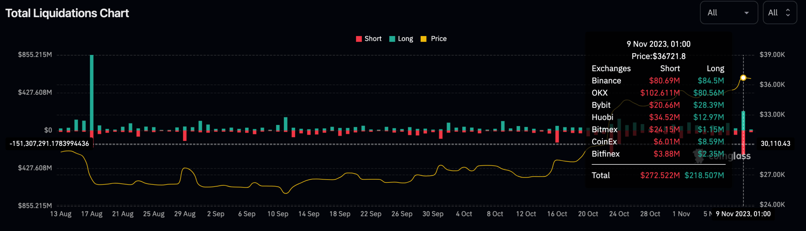The image size is (806, 231).
Task: Click the 30,110.43 price crosshair label
Action: (x=775, y=143)
